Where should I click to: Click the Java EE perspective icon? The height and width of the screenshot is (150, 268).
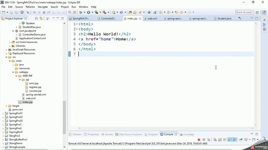264,12
